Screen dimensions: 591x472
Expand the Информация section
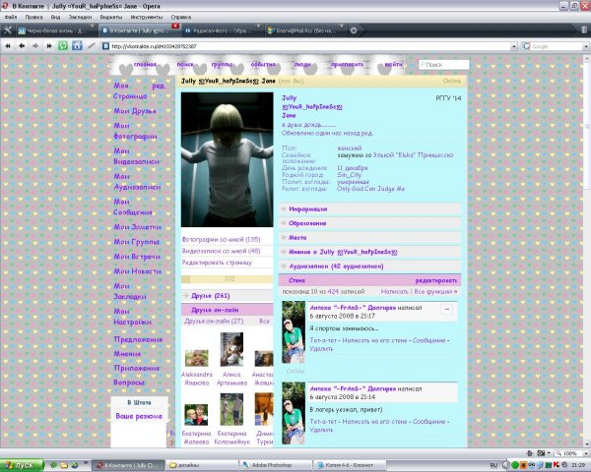coord(369,208)
